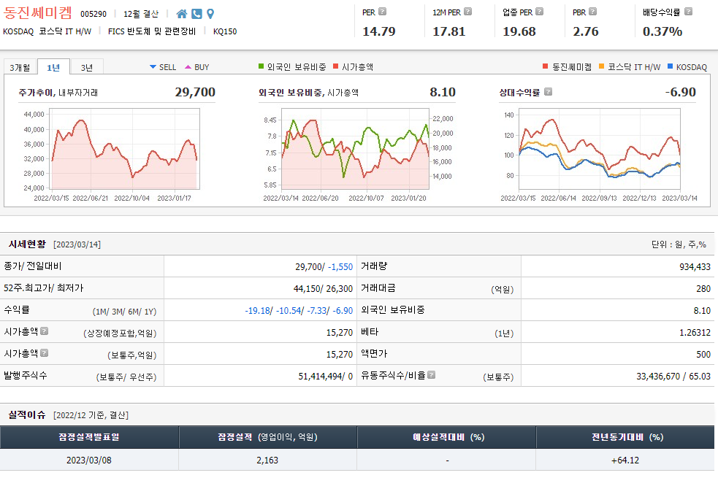Viewport: 718px width, 478px height.
Task: Click the 잠정실적발표일 column header
Action: pyautogui.click(x=89, y=437)
